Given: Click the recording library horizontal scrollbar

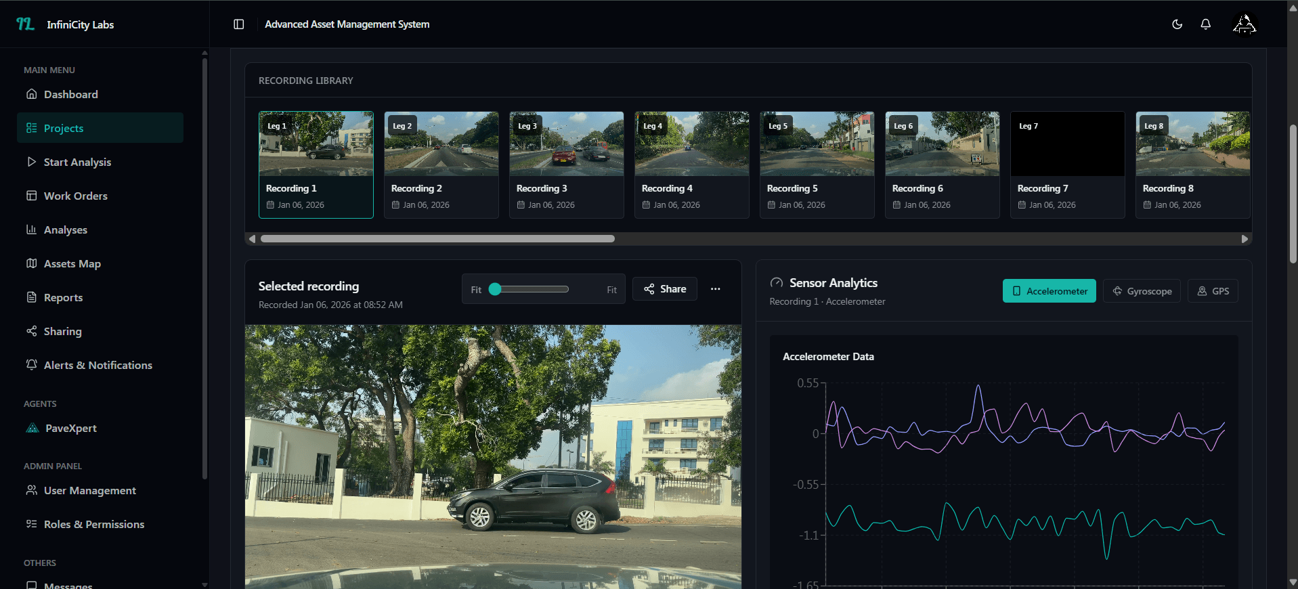Looking at the screenshot, I should tap(437, 239).
